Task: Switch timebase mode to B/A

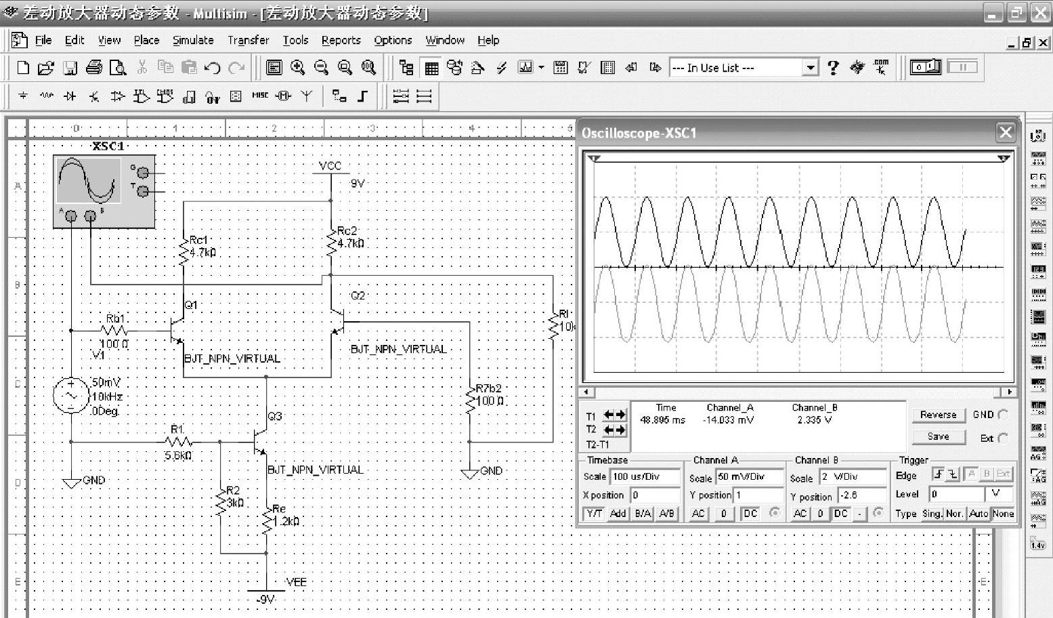Action: [642, 514]
